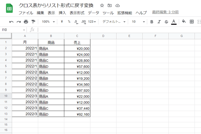Open the 挿入 menu
This screenshot has height=134, width=201.
(62, 13)
